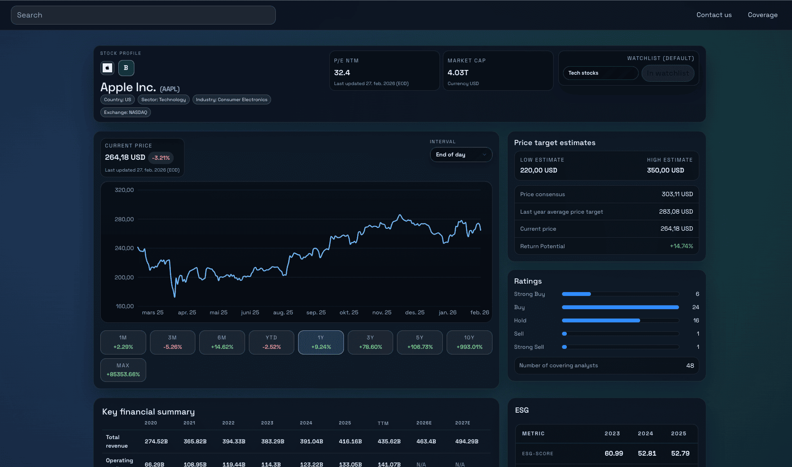792x467 pixels.
Task: Switch to the 10Y time range
Action: (x=469, y=342)
